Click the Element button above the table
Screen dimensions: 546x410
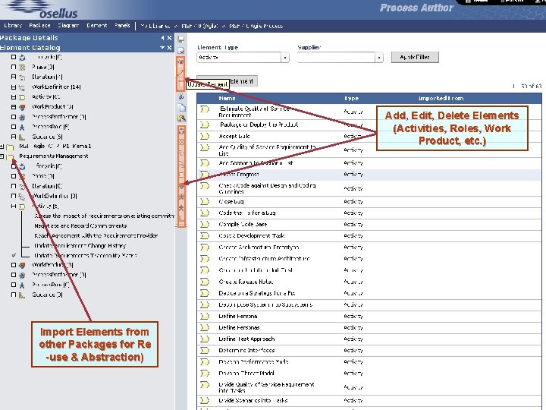click(227, 81)
